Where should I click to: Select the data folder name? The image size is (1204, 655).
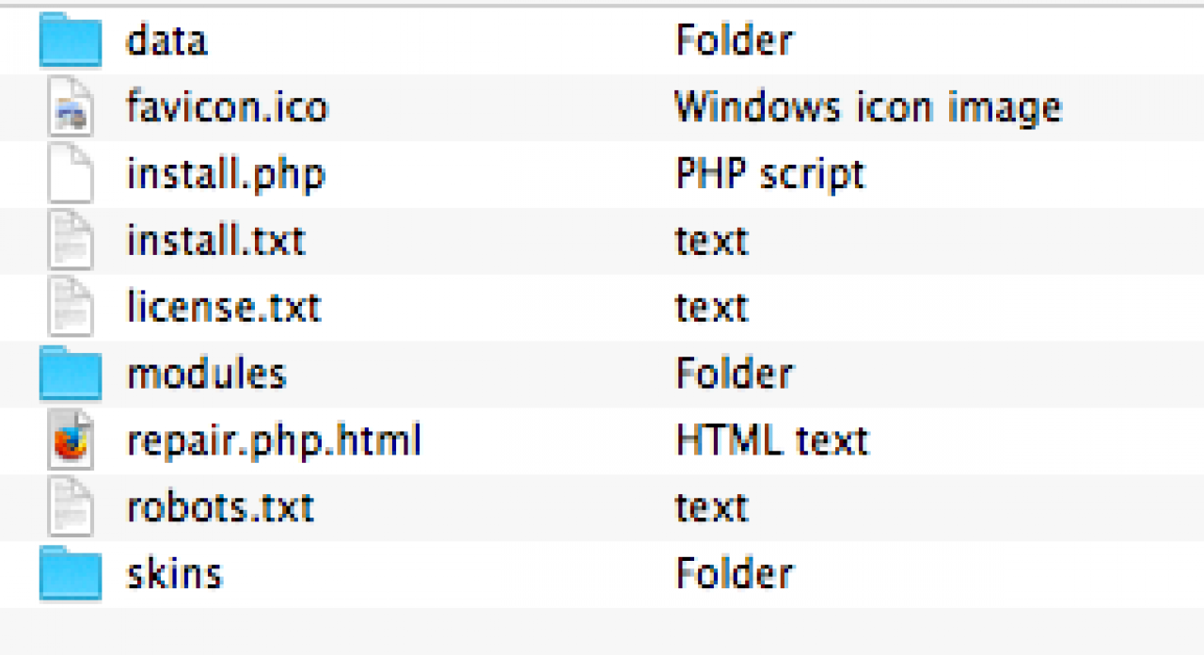tap(166, 40)
